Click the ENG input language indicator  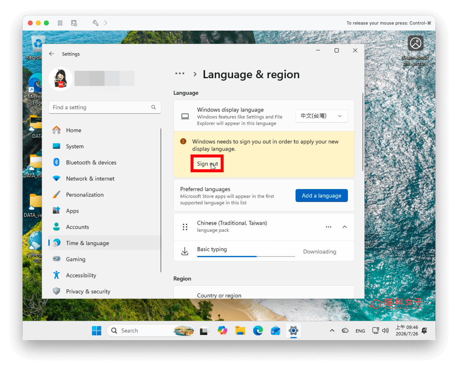tap(360, 331)
